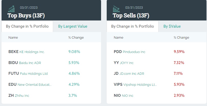Click the YY JOYY Inc link
The width and height of the screenshot is (207, 106).
(x=124, y=63)
